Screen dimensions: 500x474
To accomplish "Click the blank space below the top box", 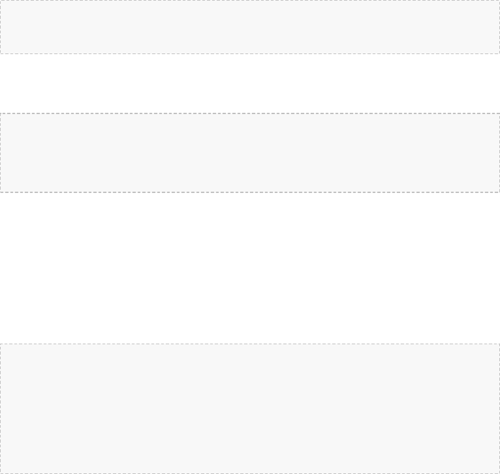I will (250, 83).
